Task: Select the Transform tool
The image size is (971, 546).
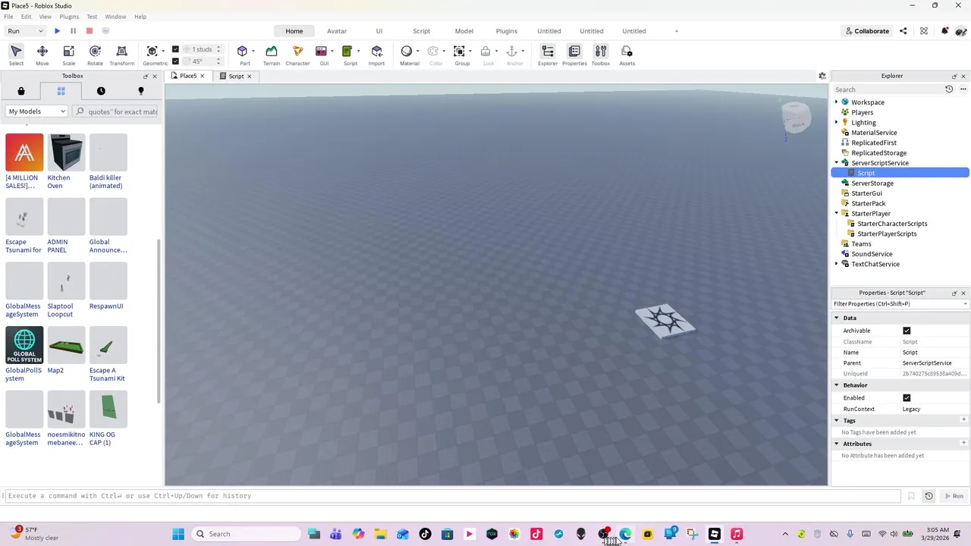Action: point(121,55)
